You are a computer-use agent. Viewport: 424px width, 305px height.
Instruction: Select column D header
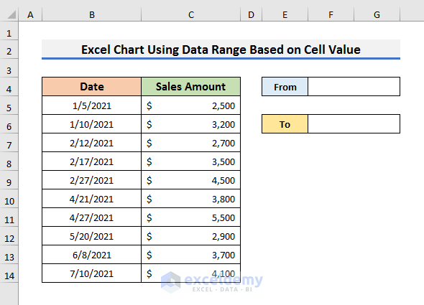(252, 14)
